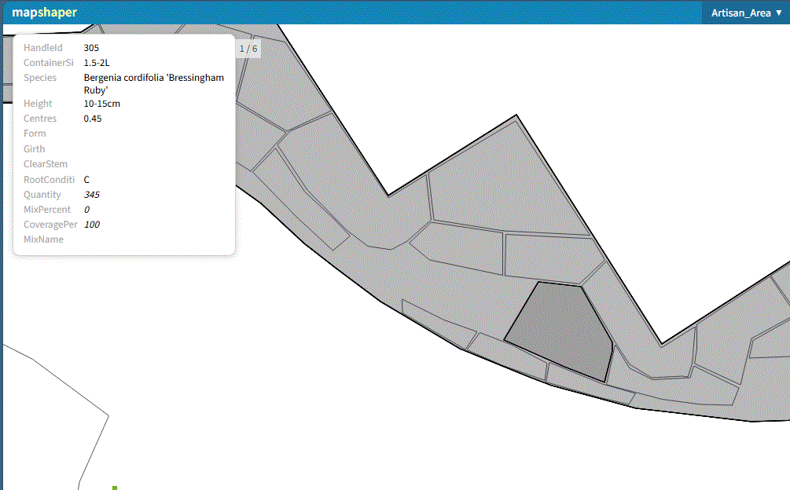The height and width of the screenshot is (490, 790).
Task: Edit the RootConditi value C
Action: click(87, 180)
